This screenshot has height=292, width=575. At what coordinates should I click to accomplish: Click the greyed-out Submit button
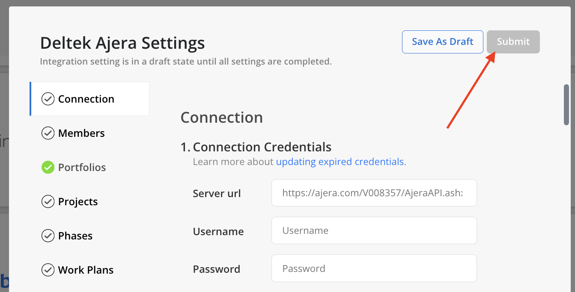[513, 41]
